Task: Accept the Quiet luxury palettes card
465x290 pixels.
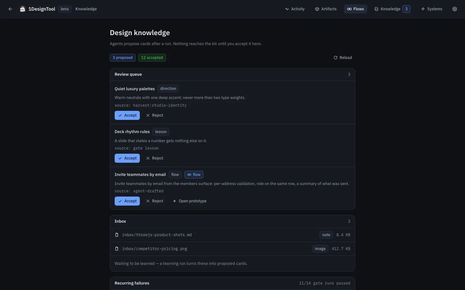Action: (127, 115)
